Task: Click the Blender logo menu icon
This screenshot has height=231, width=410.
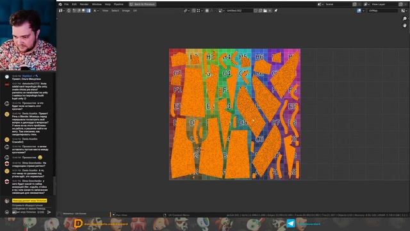Action: click(x=60, y=4)
